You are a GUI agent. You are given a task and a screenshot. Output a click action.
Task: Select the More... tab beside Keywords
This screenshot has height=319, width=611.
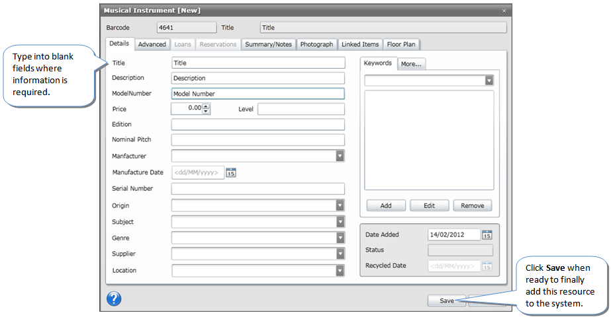[412, 63]
